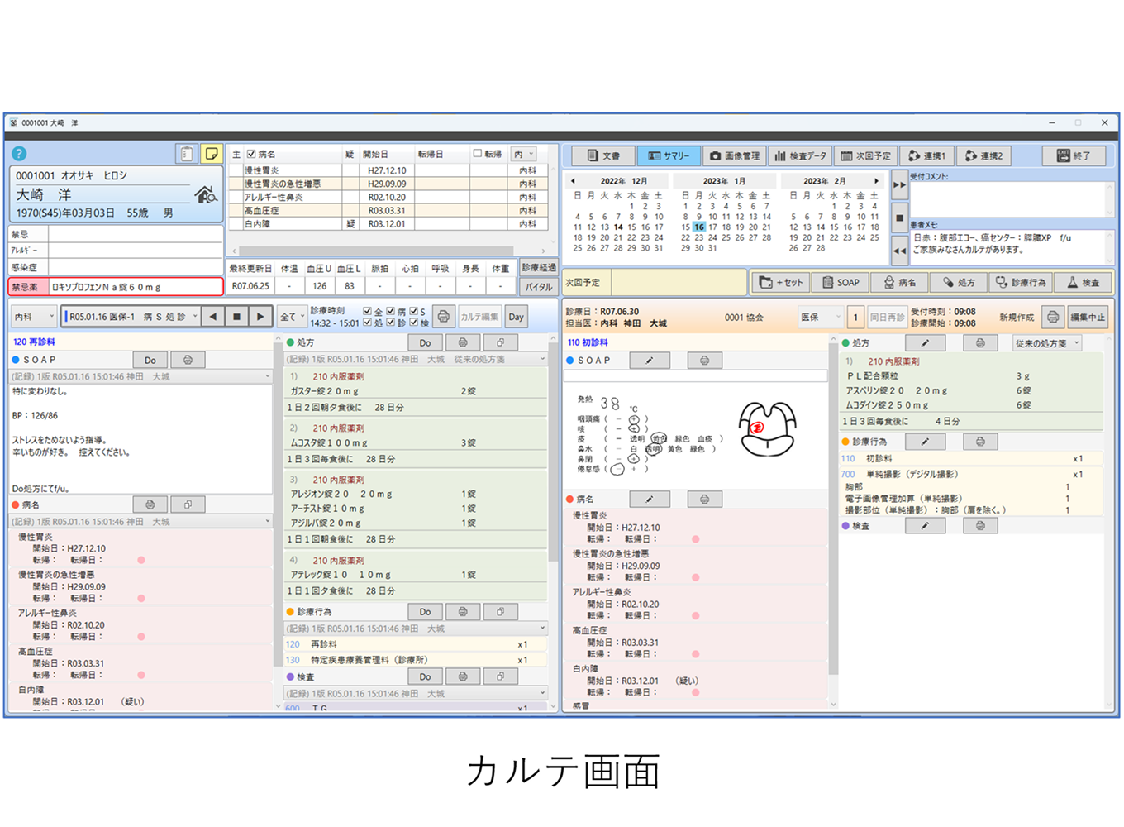Open the 次回予定 (next appointment) screen
The image size is (1124, 827).
pyautogui.click(x=866, y=155)
